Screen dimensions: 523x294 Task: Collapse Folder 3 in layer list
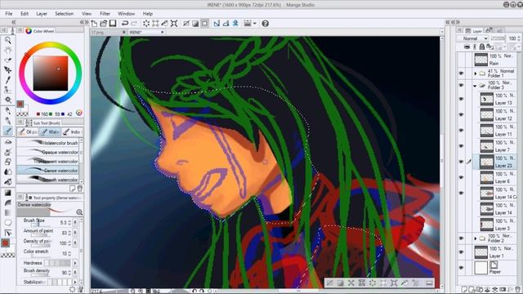coord(476,86)
